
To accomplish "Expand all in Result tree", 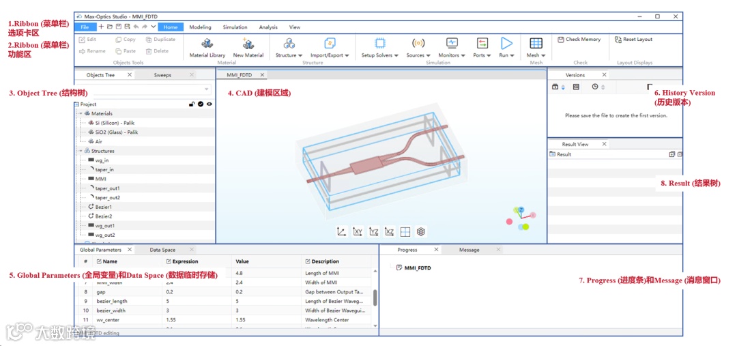I will (x=671, y=154).
